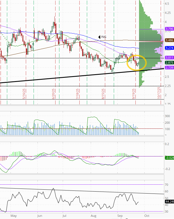Click the 3.796 purple price label
The width and height of the screenshot is (174, 219).
(169, 29)
